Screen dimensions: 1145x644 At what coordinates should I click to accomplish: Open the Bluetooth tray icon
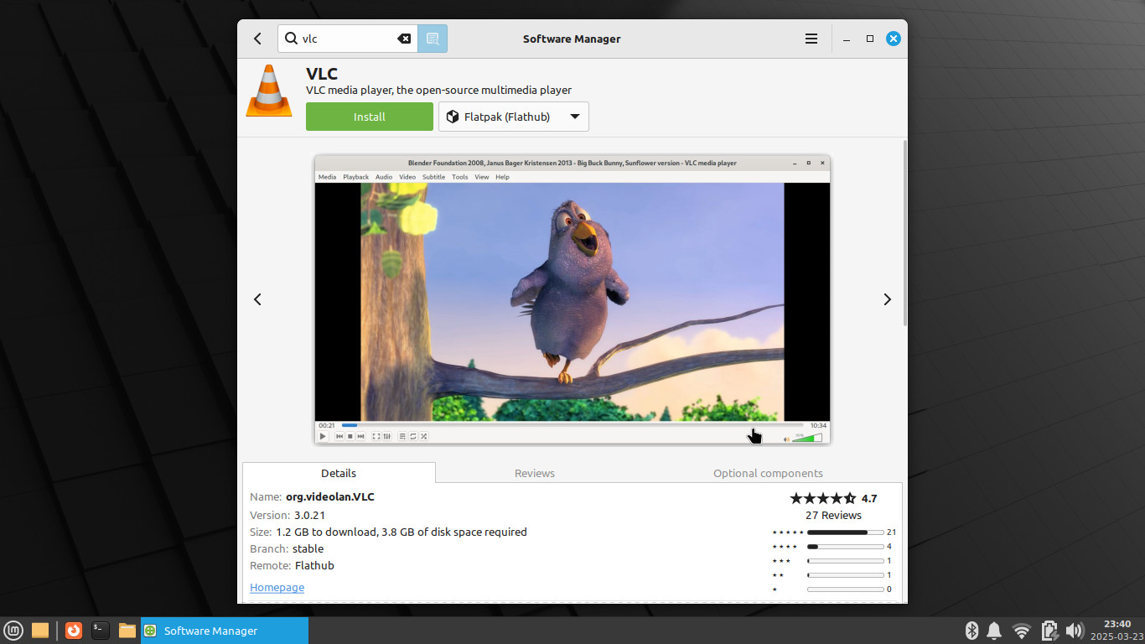[972, 631]
